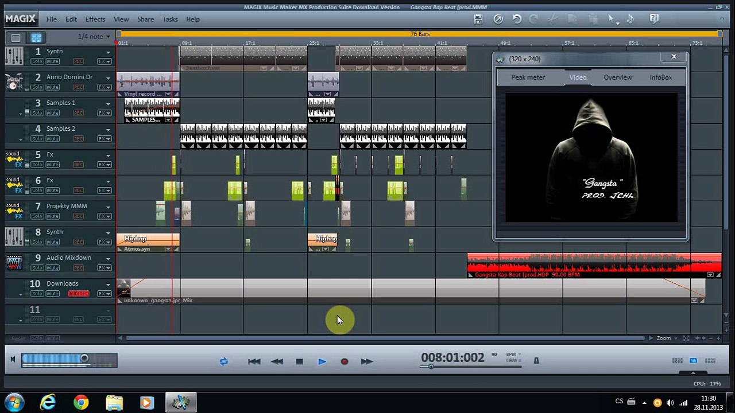Switch to the Overview tab in video monitor

coord(618,77)
